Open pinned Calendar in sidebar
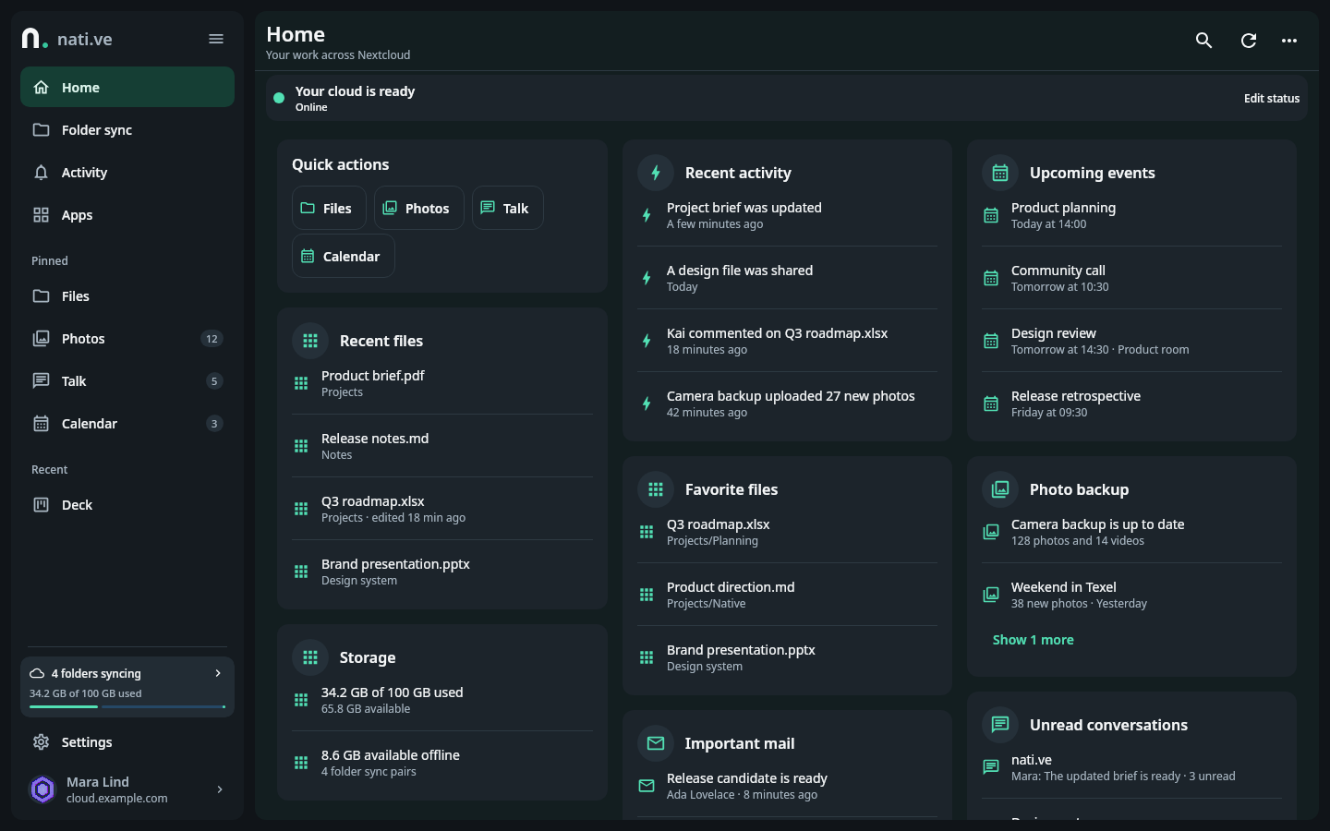Image resolution: width=1330 pixels, height=831 pixels. [x=127, y=424]
